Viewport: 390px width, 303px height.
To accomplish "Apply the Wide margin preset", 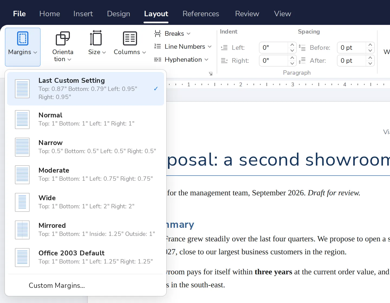I will tap(86, 202).
